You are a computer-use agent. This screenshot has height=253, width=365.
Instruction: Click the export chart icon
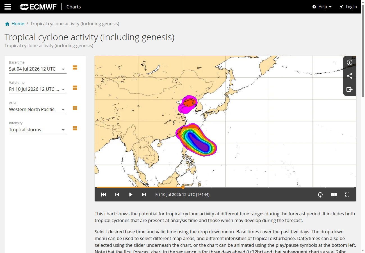coord(350,89)
